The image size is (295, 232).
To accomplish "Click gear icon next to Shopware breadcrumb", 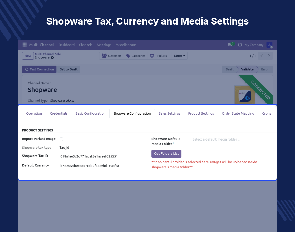I will [x=52, y=58].
